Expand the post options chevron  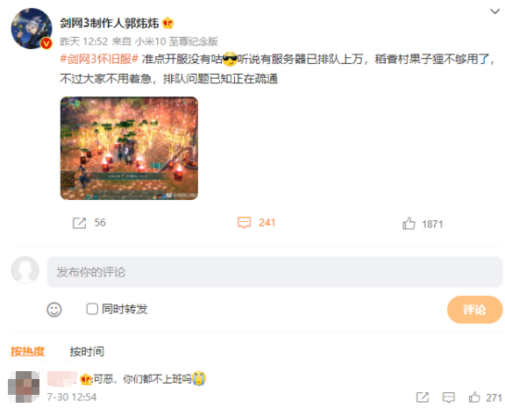point(494,11)
